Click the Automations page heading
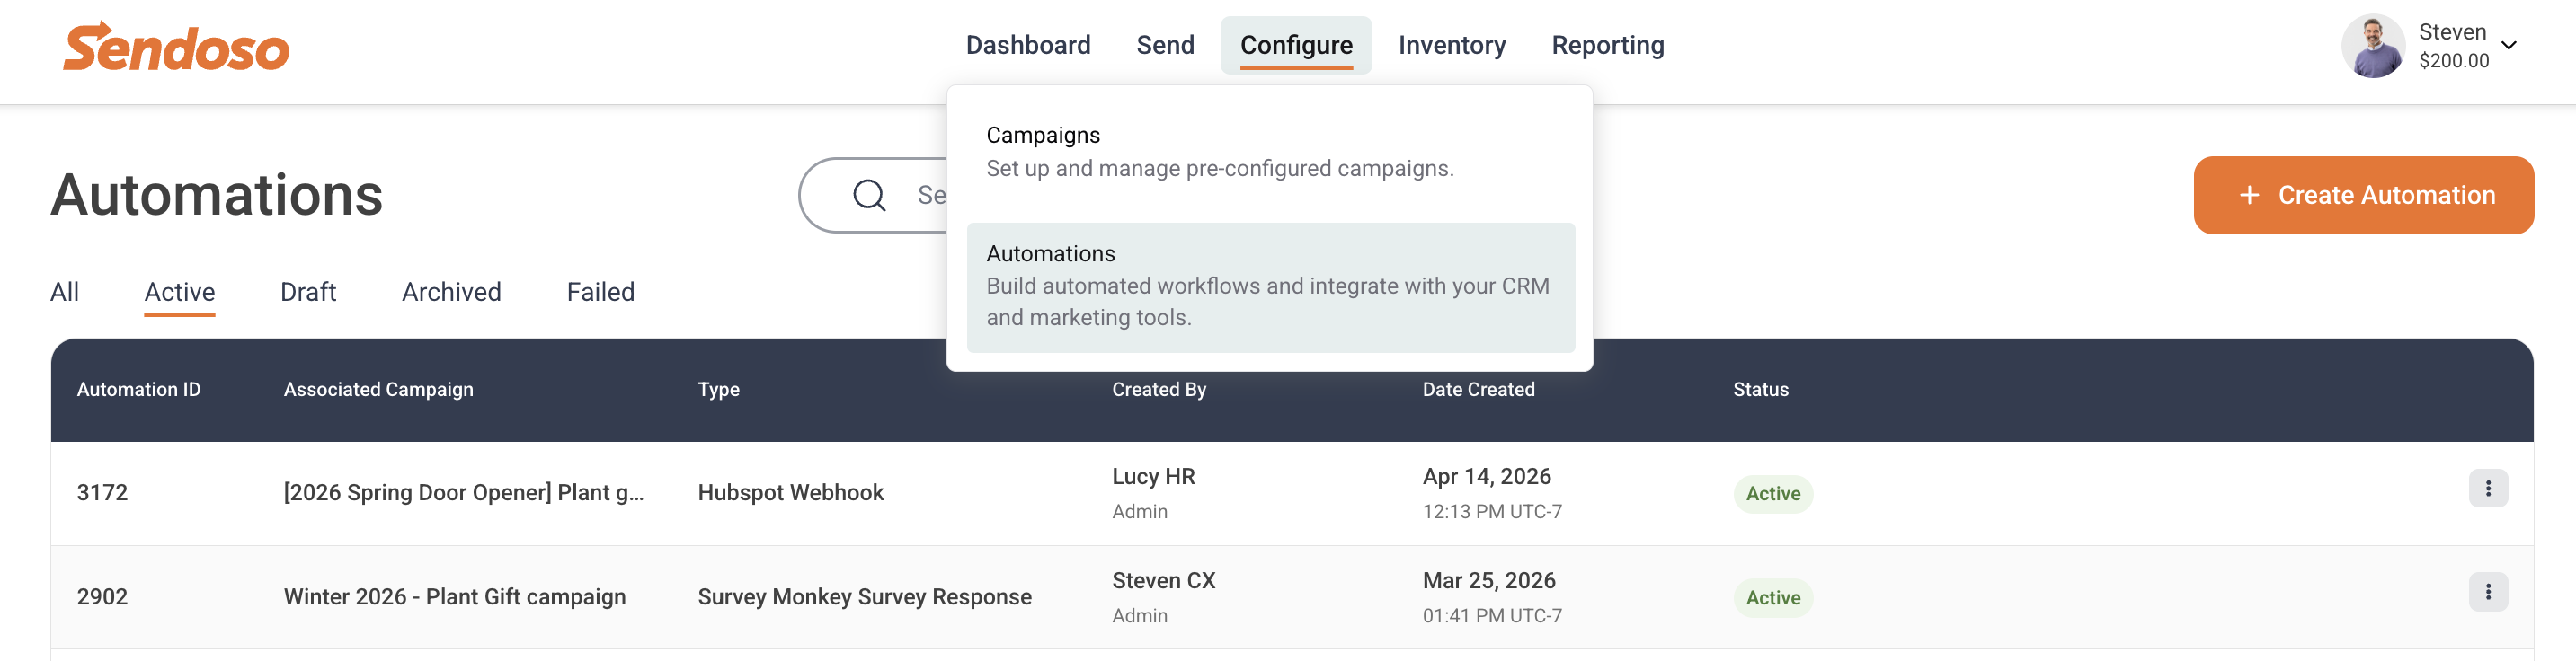 coord(216,194)
